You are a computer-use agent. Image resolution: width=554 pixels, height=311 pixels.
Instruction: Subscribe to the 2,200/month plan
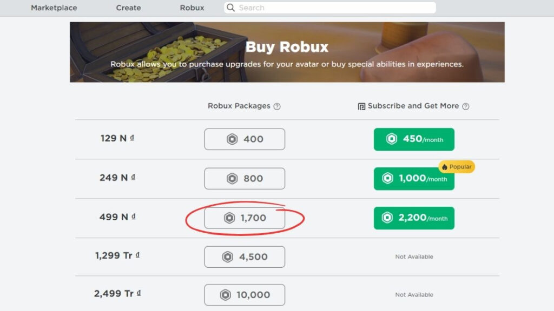414,218
